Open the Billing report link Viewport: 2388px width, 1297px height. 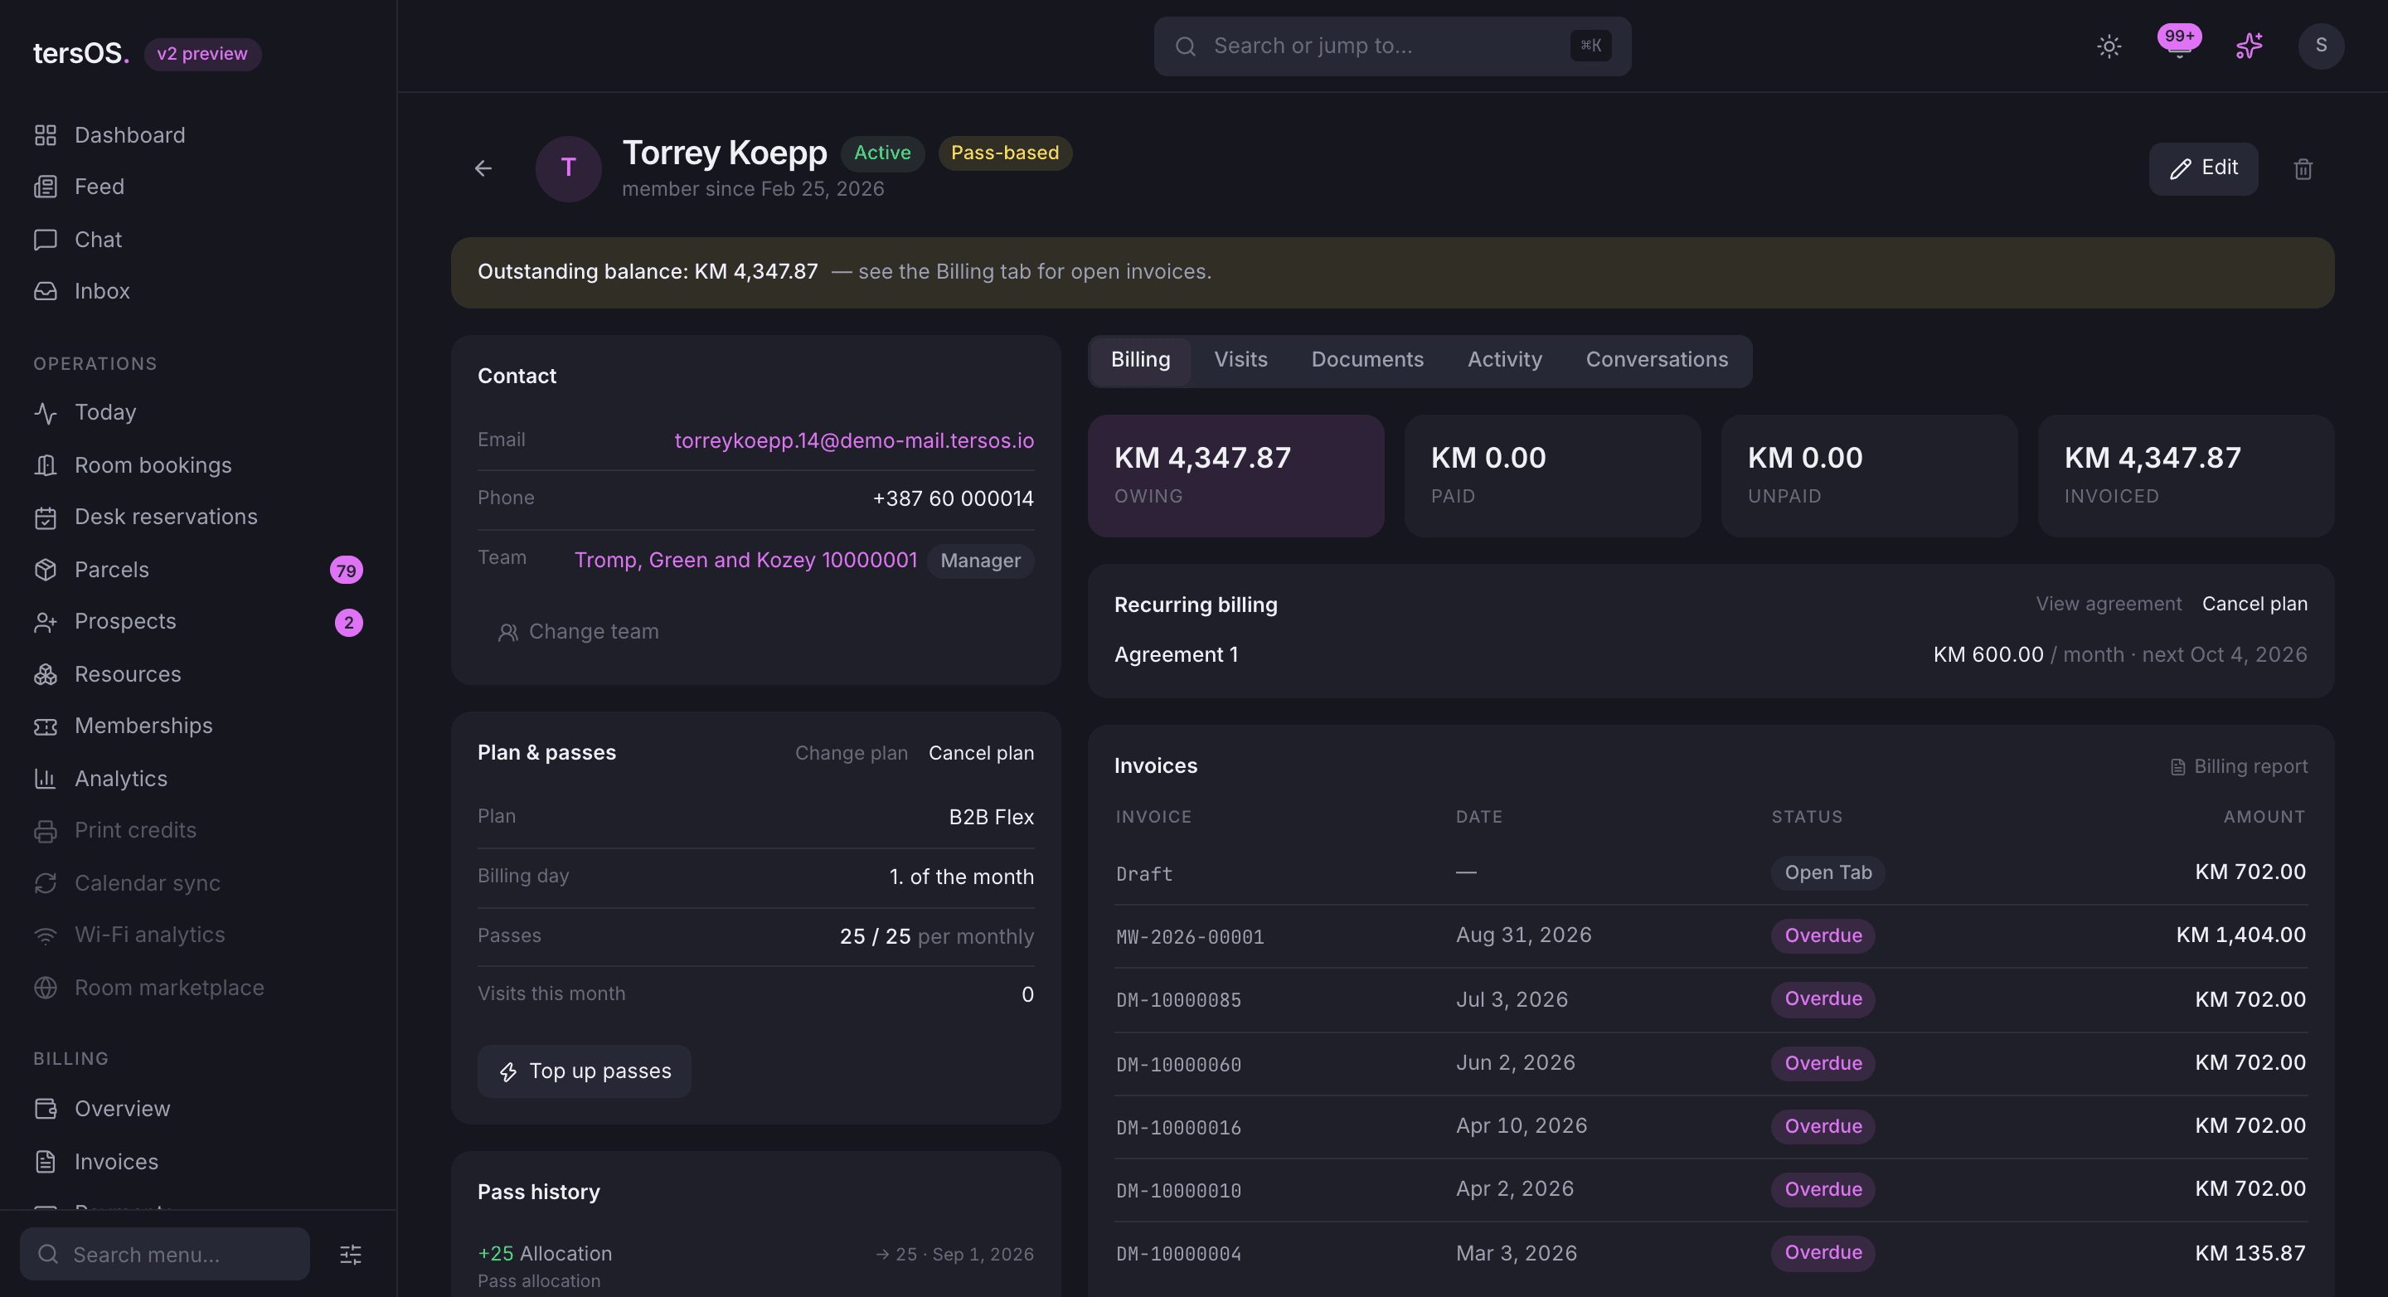2239,767
